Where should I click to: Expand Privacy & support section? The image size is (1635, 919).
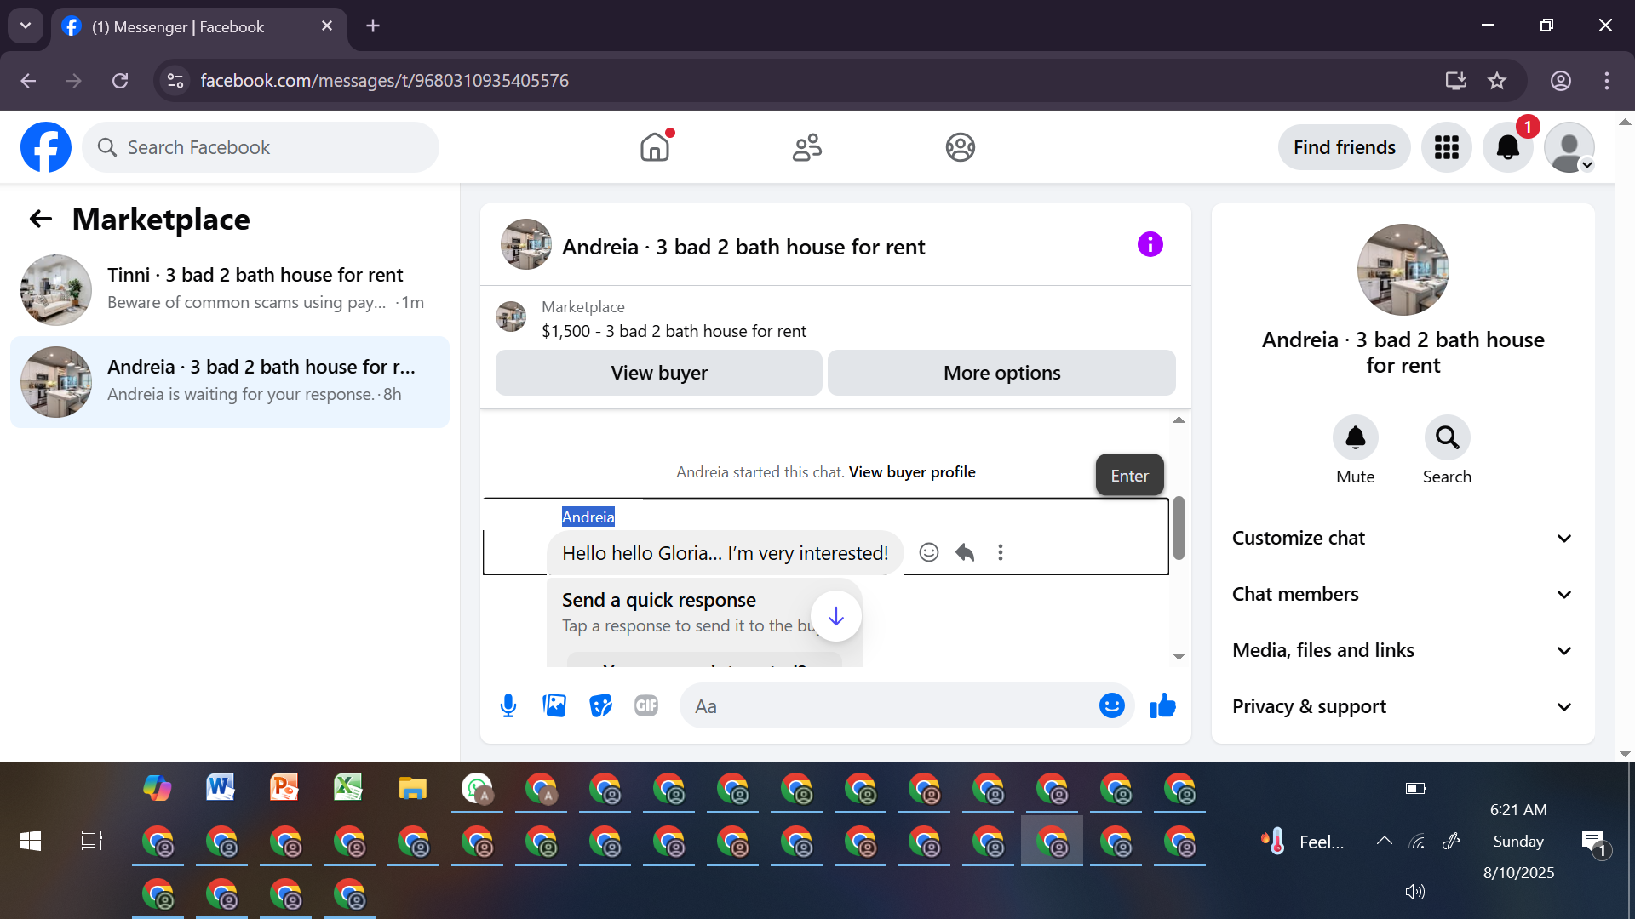click(x=1403, y=706)
